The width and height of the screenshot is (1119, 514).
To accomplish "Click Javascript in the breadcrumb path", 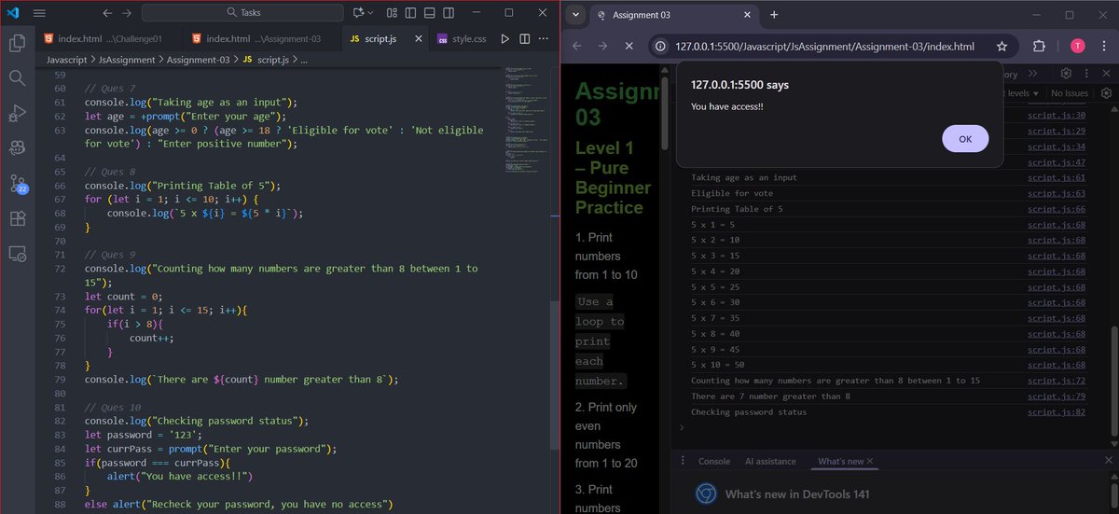I will click(68, 59).
